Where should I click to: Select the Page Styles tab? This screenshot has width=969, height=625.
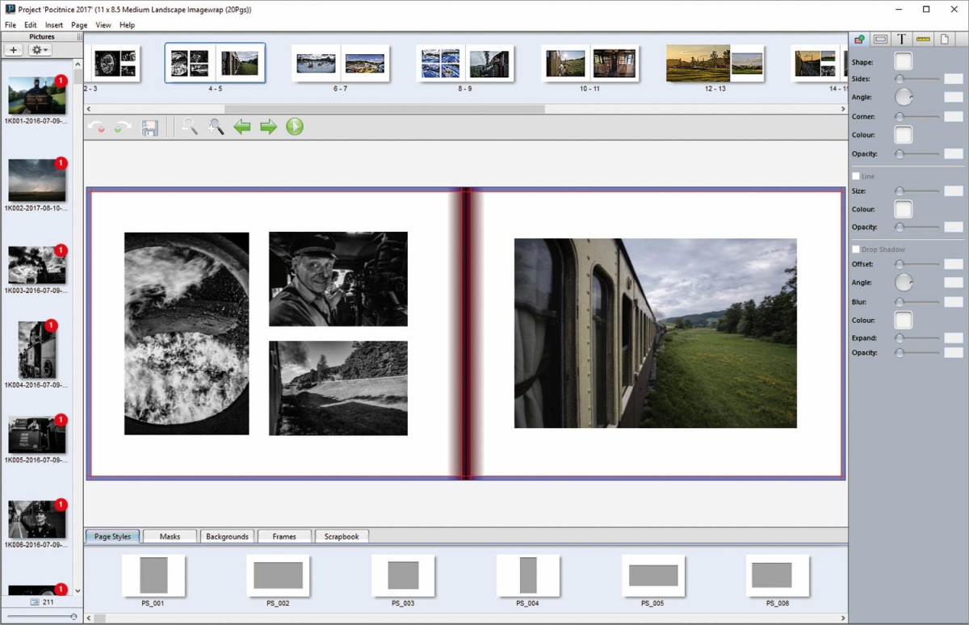pyautogui.click(x=112, y=536)
